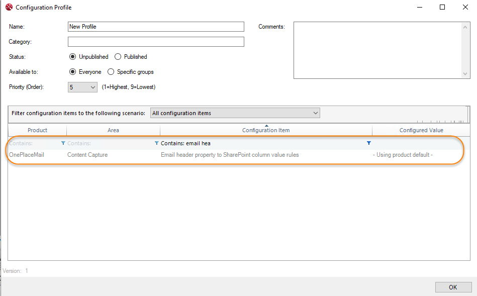Viewport: 477px width, 296px height.
Task: Select the Published status radio button
Action: click(x=118, y=57)
